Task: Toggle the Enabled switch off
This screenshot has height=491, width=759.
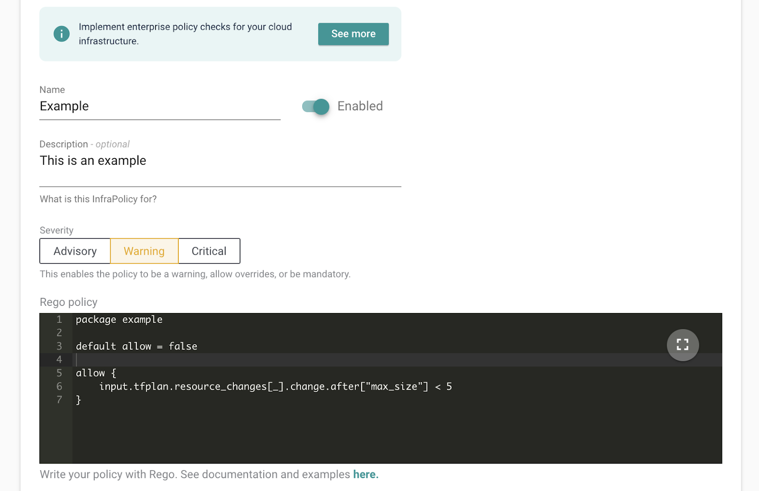Action: [x=316, y=107]
